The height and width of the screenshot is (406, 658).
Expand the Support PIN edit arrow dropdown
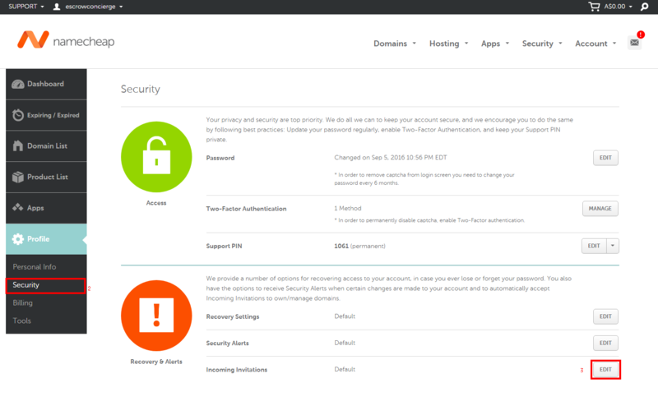612,246
